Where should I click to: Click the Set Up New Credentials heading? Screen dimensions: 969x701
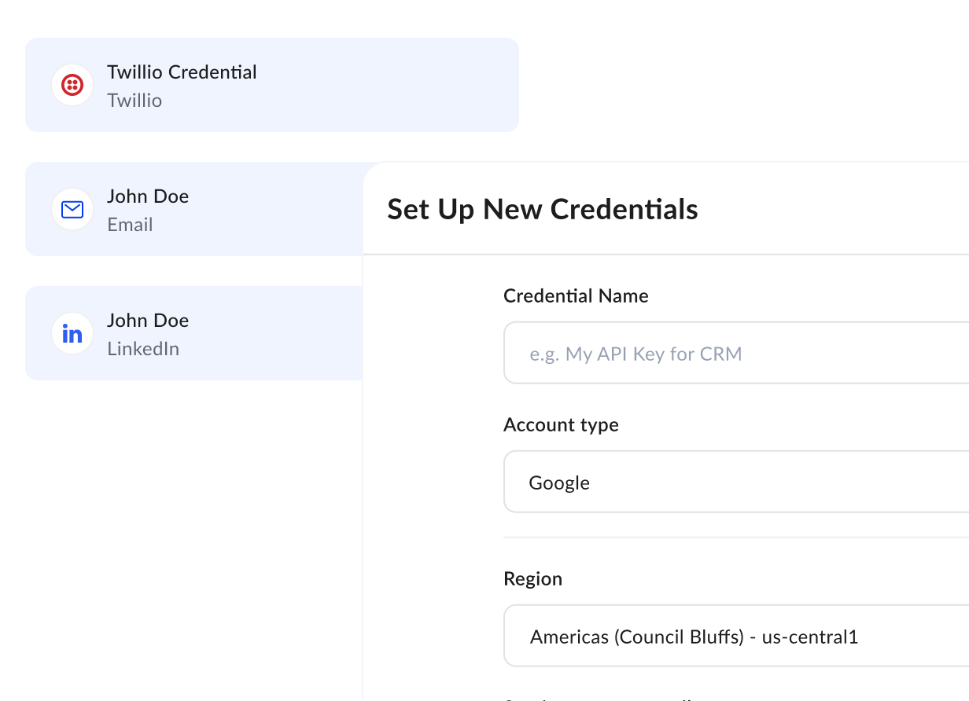click(x=543, y=209)
